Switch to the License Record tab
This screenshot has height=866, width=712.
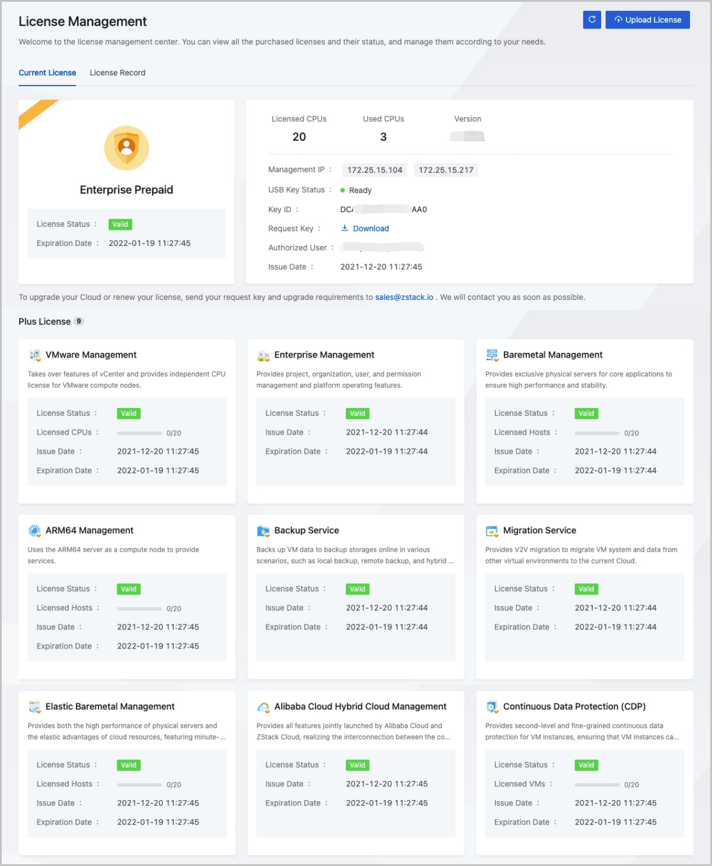click(117, 73)
